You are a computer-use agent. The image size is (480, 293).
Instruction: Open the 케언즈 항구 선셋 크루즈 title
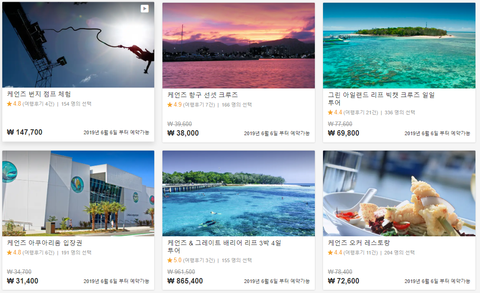tap(202, 95)
